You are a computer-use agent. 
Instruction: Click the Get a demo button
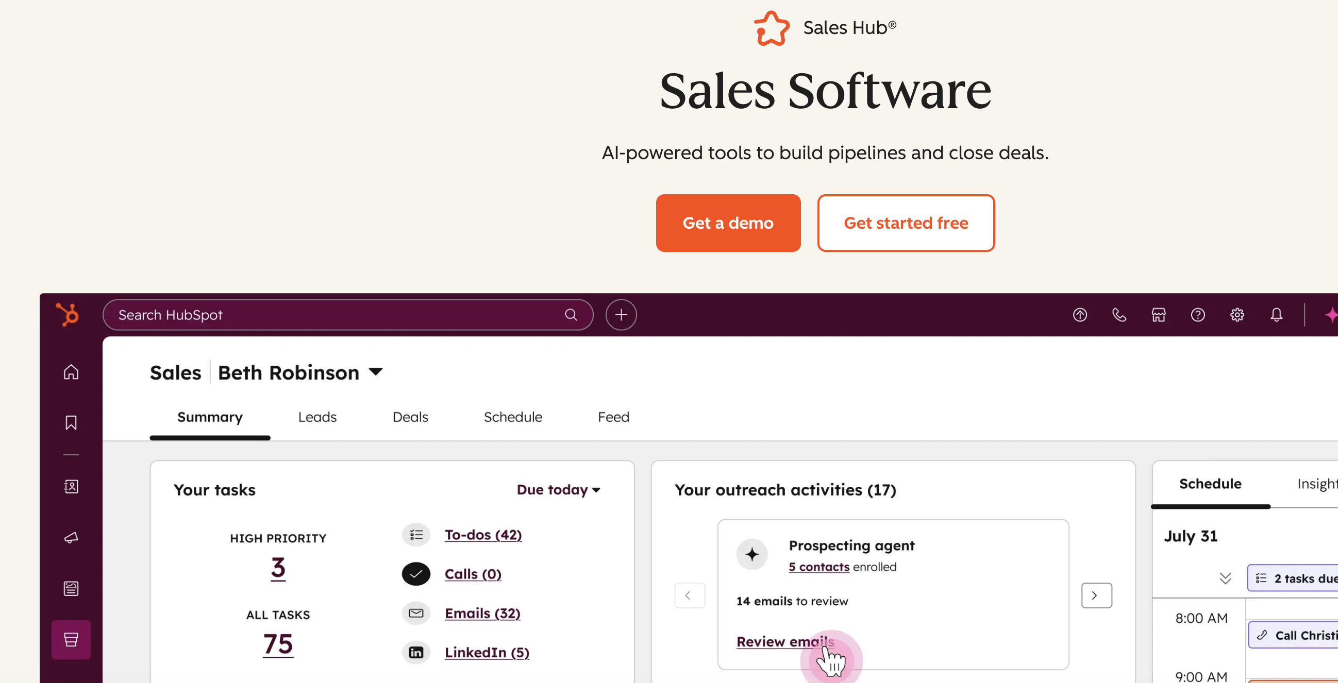coord(728,223)
